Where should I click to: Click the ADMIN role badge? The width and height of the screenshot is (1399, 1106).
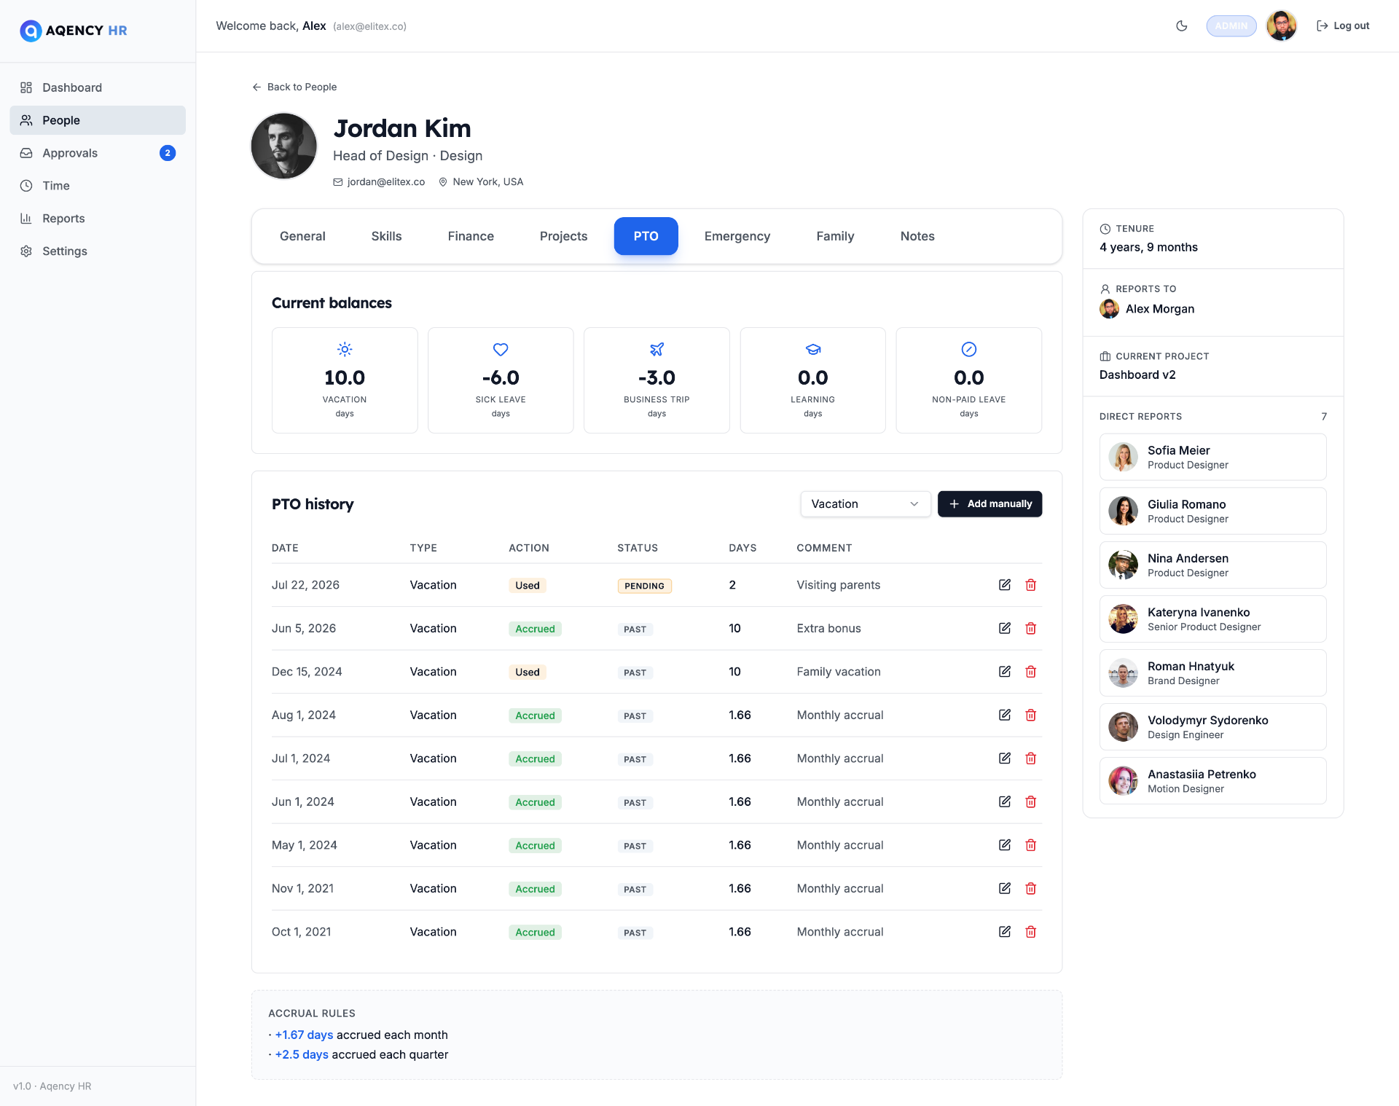pyautogui.click(x=1231, y=26)
